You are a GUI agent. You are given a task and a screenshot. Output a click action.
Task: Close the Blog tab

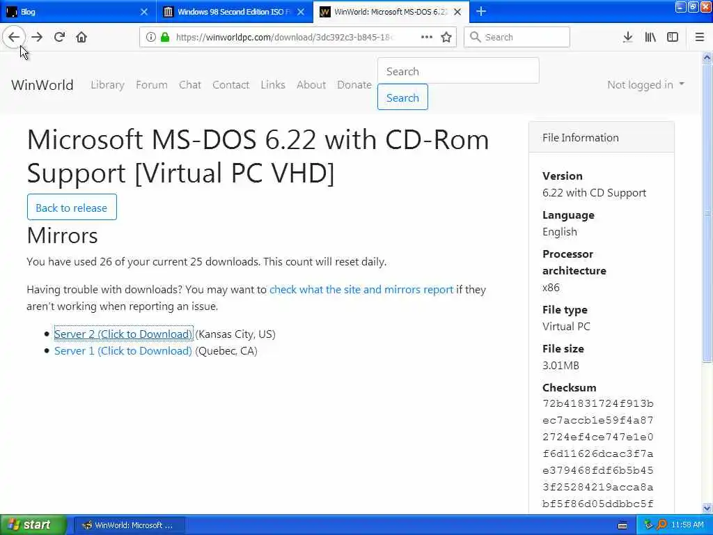[143, 12]
